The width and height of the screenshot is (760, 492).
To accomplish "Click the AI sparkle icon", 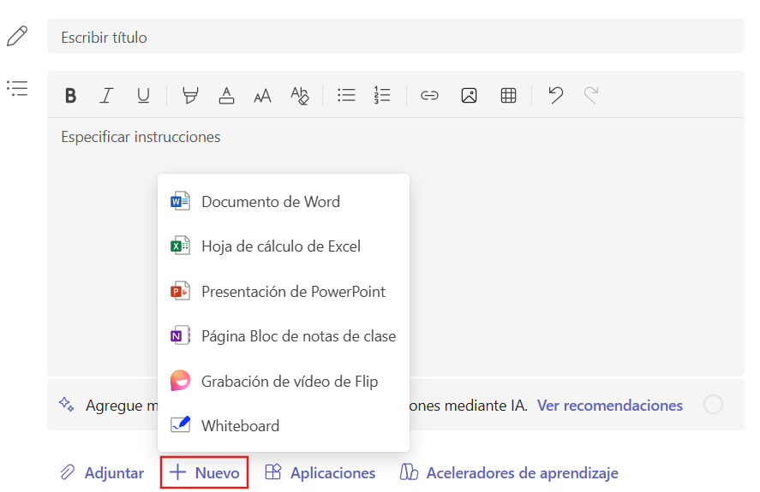I will 66,405.
